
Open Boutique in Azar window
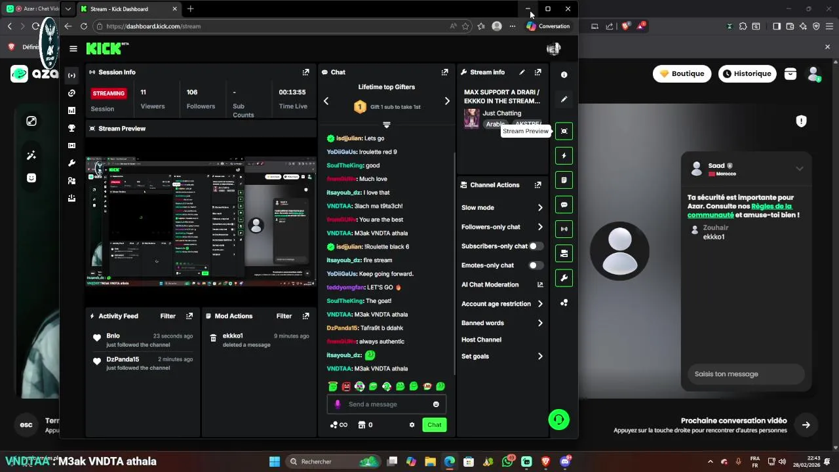pos(682,73)
